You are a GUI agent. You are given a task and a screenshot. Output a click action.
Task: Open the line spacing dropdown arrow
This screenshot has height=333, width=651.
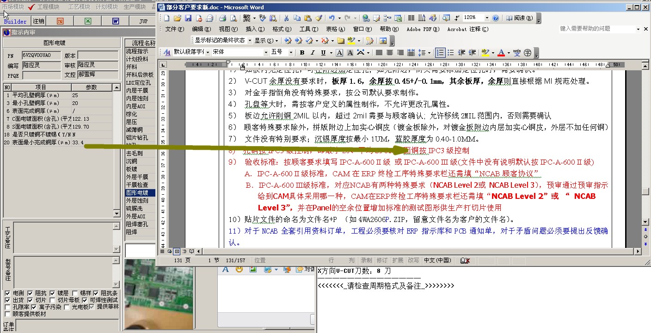pos(430,53)
